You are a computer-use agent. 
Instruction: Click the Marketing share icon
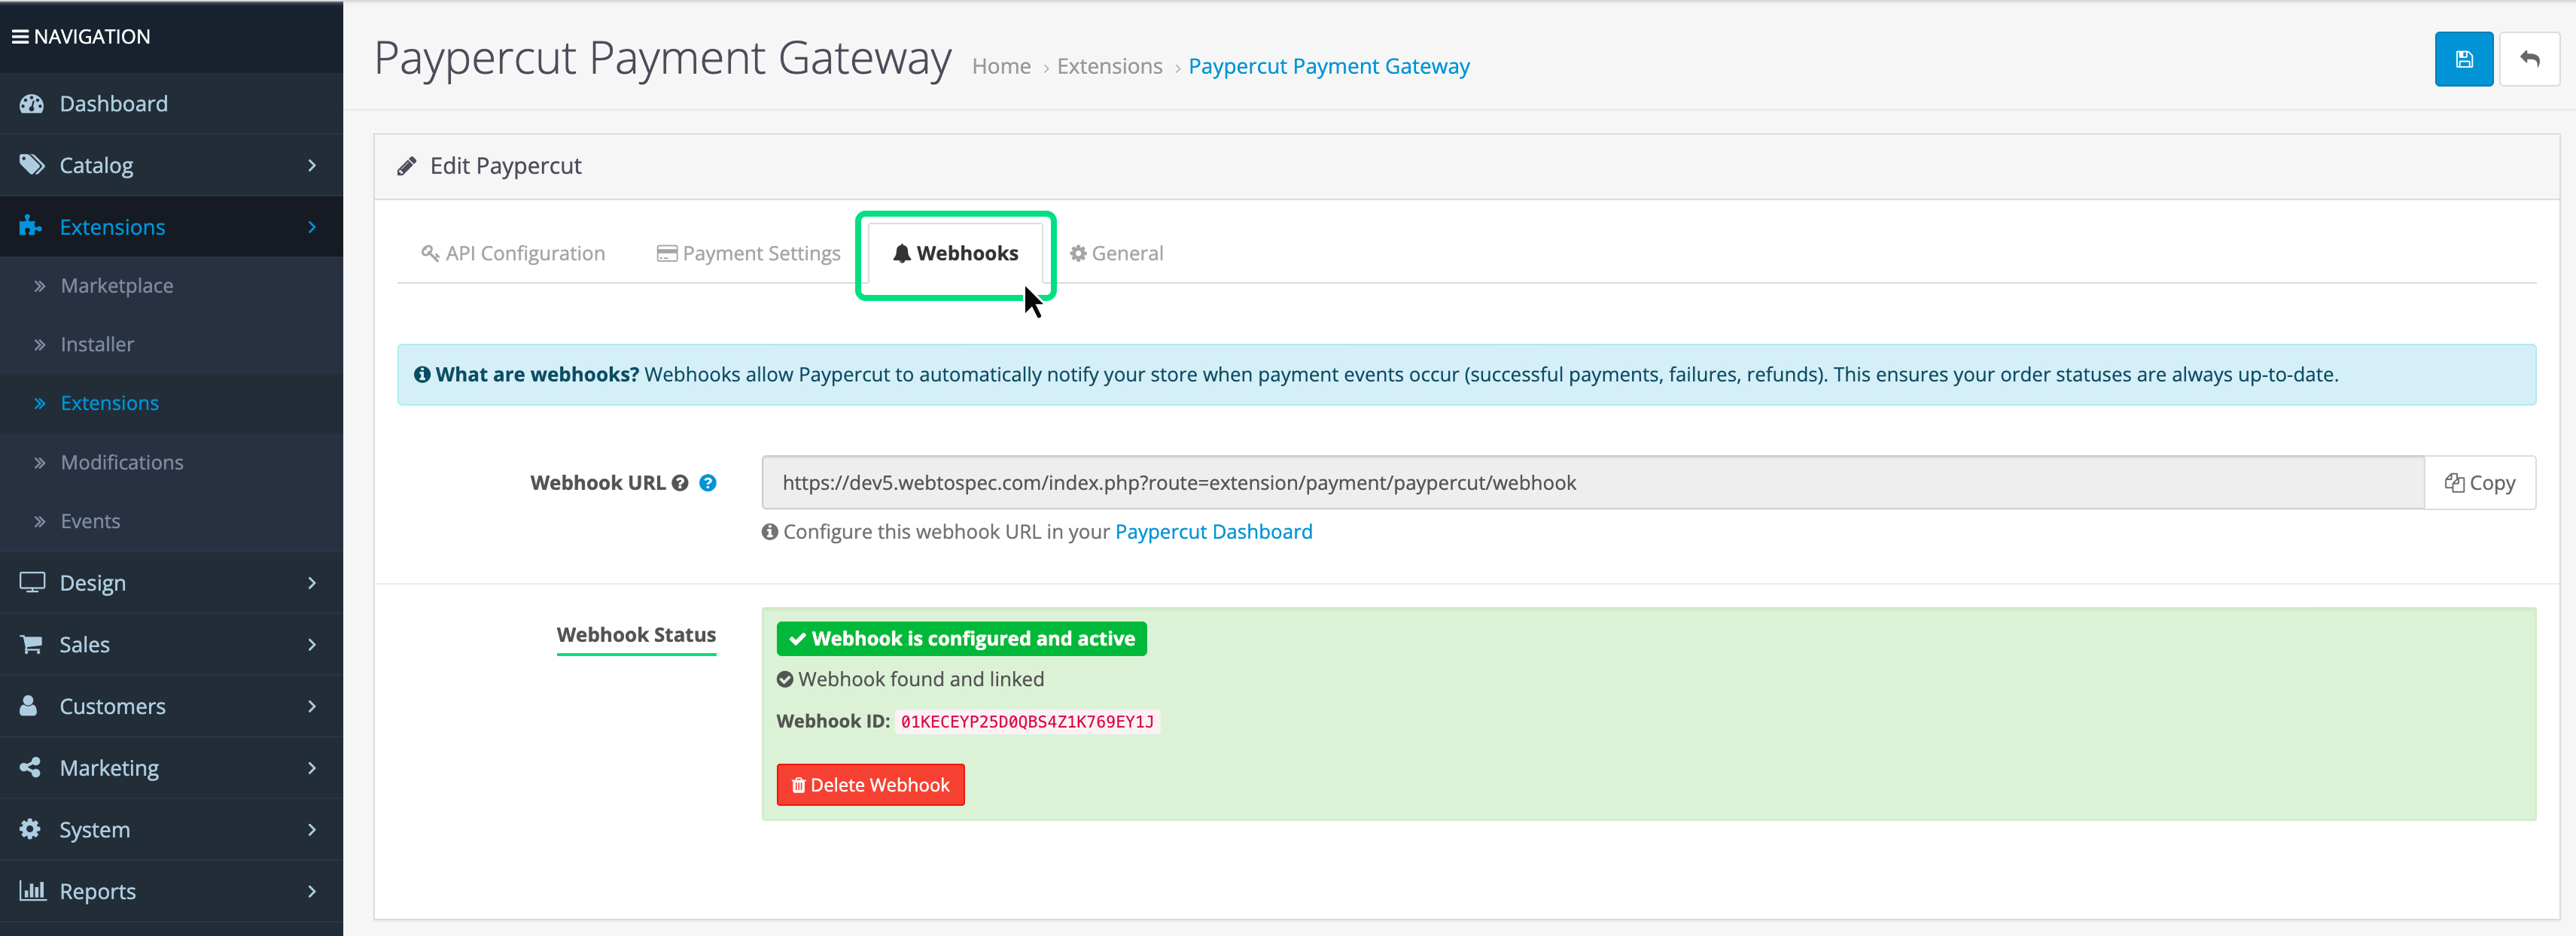pyautogui.click(x=30, y=767)
